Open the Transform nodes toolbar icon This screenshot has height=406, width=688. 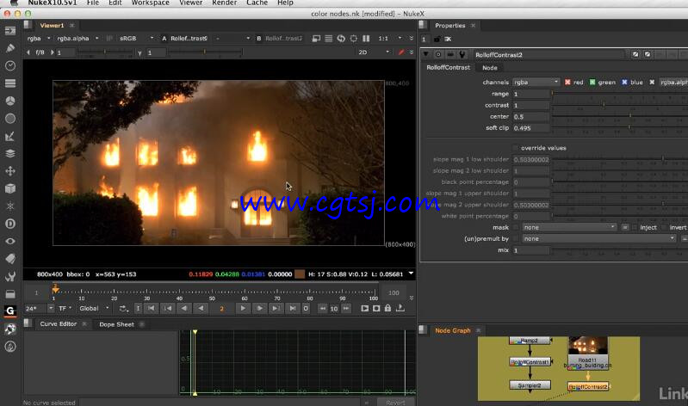tap(10, 171)
